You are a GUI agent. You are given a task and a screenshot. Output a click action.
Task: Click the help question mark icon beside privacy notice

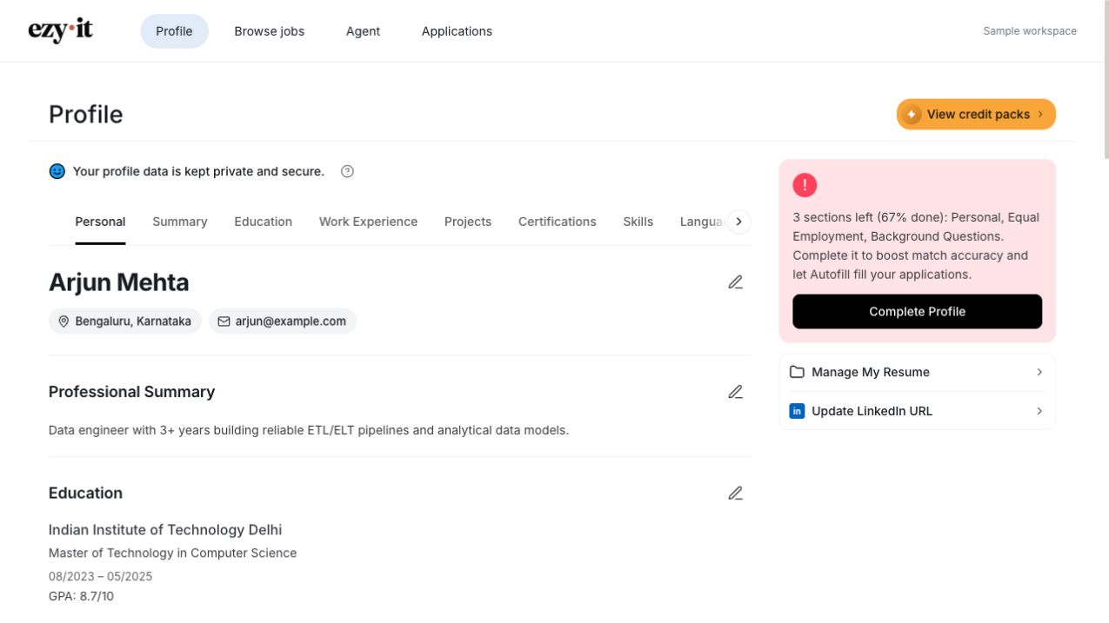click(x=347, y=171)
